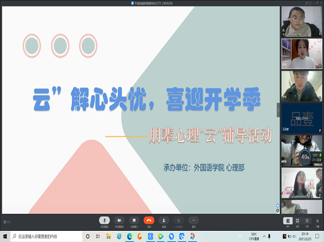This screenshot has height=242, width=324.
Task: Open the three-dots more options button
Action: click(194, 220)
